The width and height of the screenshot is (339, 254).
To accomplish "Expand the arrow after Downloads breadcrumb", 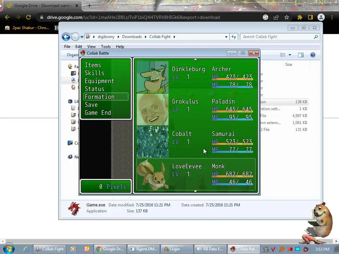I will click(146, 37).
